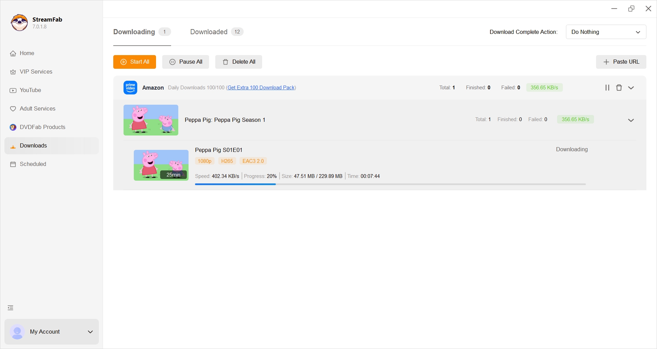Open the Home section in sidebar
Viewport: 657px width, 349px height.
[x=26, y=53]
